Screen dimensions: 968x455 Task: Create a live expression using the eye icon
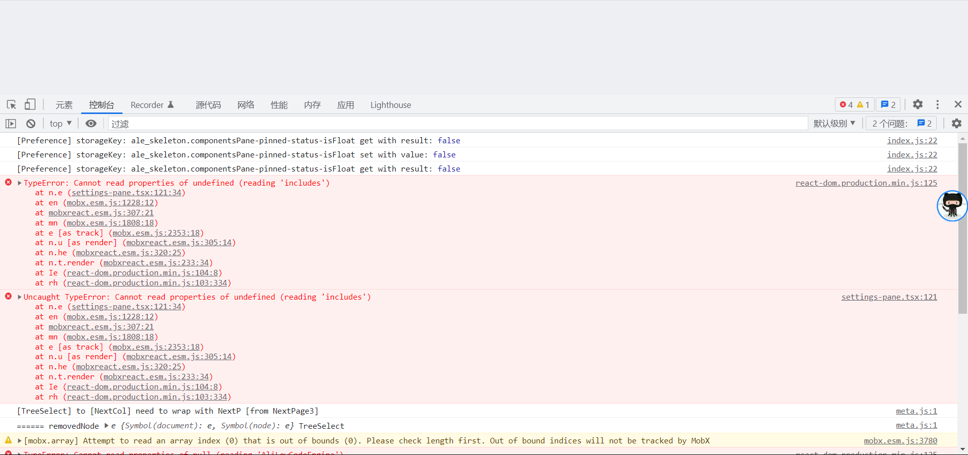(x=91, y=123)
